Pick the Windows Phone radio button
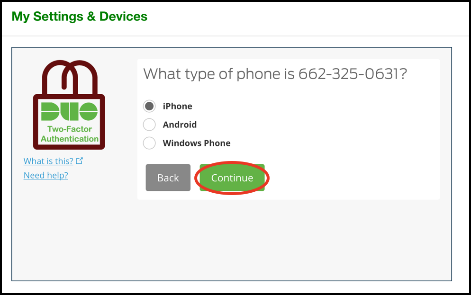The image size is (471, 295). click(x=149, y=143)
